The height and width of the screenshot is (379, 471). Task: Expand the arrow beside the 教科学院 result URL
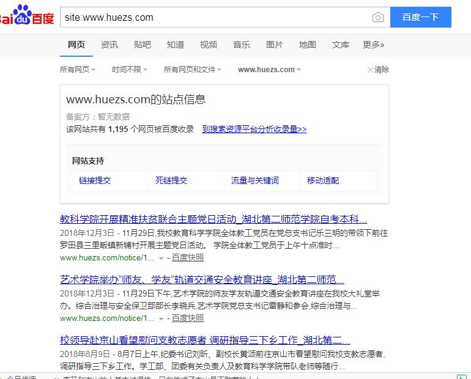tap(161, 259)
